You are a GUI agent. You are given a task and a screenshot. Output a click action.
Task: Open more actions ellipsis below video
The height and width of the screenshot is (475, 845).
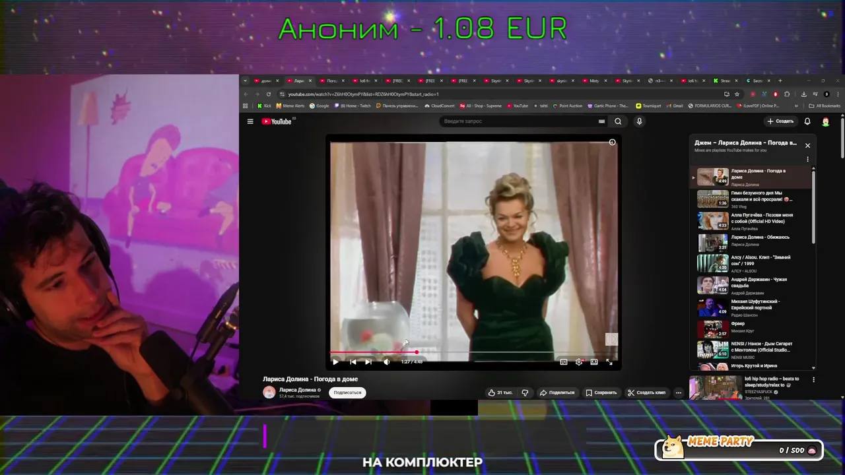click(x=678, y=393)
